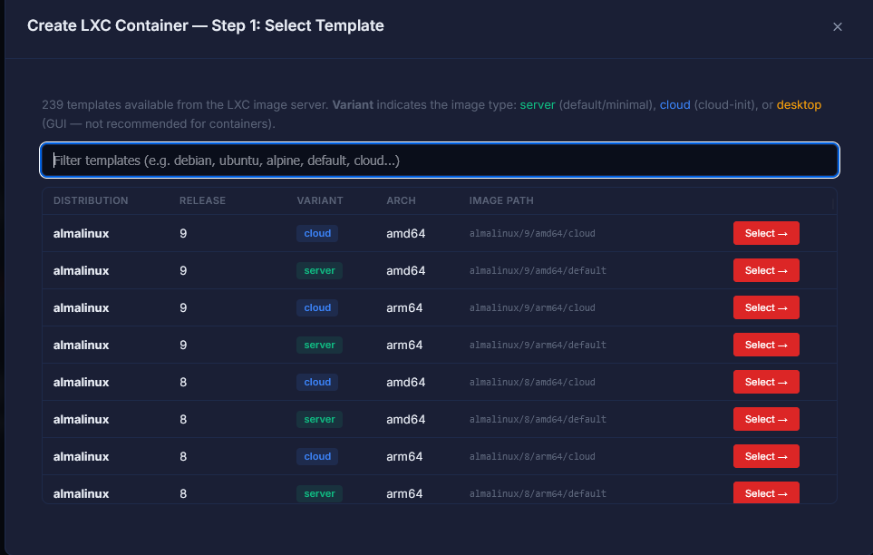Click image path almalinux/8/arm64/default
The image size is (873, 555).
pyautogui.click(x=538, y=493)
